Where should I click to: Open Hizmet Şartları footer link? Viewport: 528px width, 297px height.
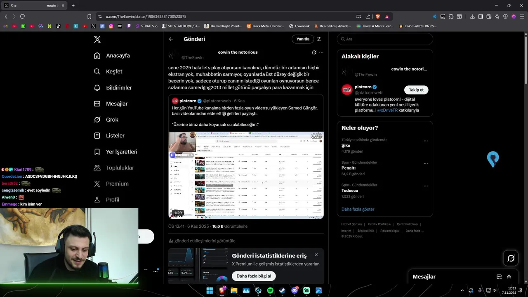(351, 224)
